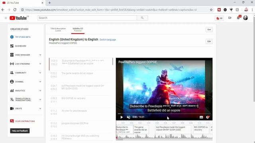255x143 pixels.
Task: Expand the Community chevron
Action: click(40, 73)
